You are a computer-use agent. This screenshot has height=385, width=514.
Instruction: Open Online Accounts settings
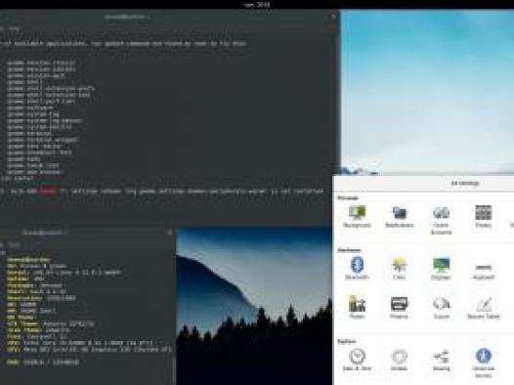coord(442,220)
